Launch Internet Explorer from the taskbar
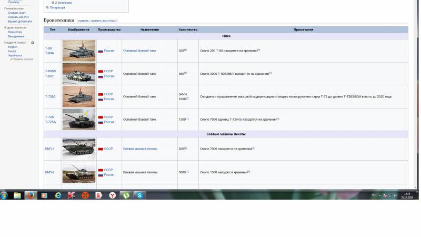 58,195
